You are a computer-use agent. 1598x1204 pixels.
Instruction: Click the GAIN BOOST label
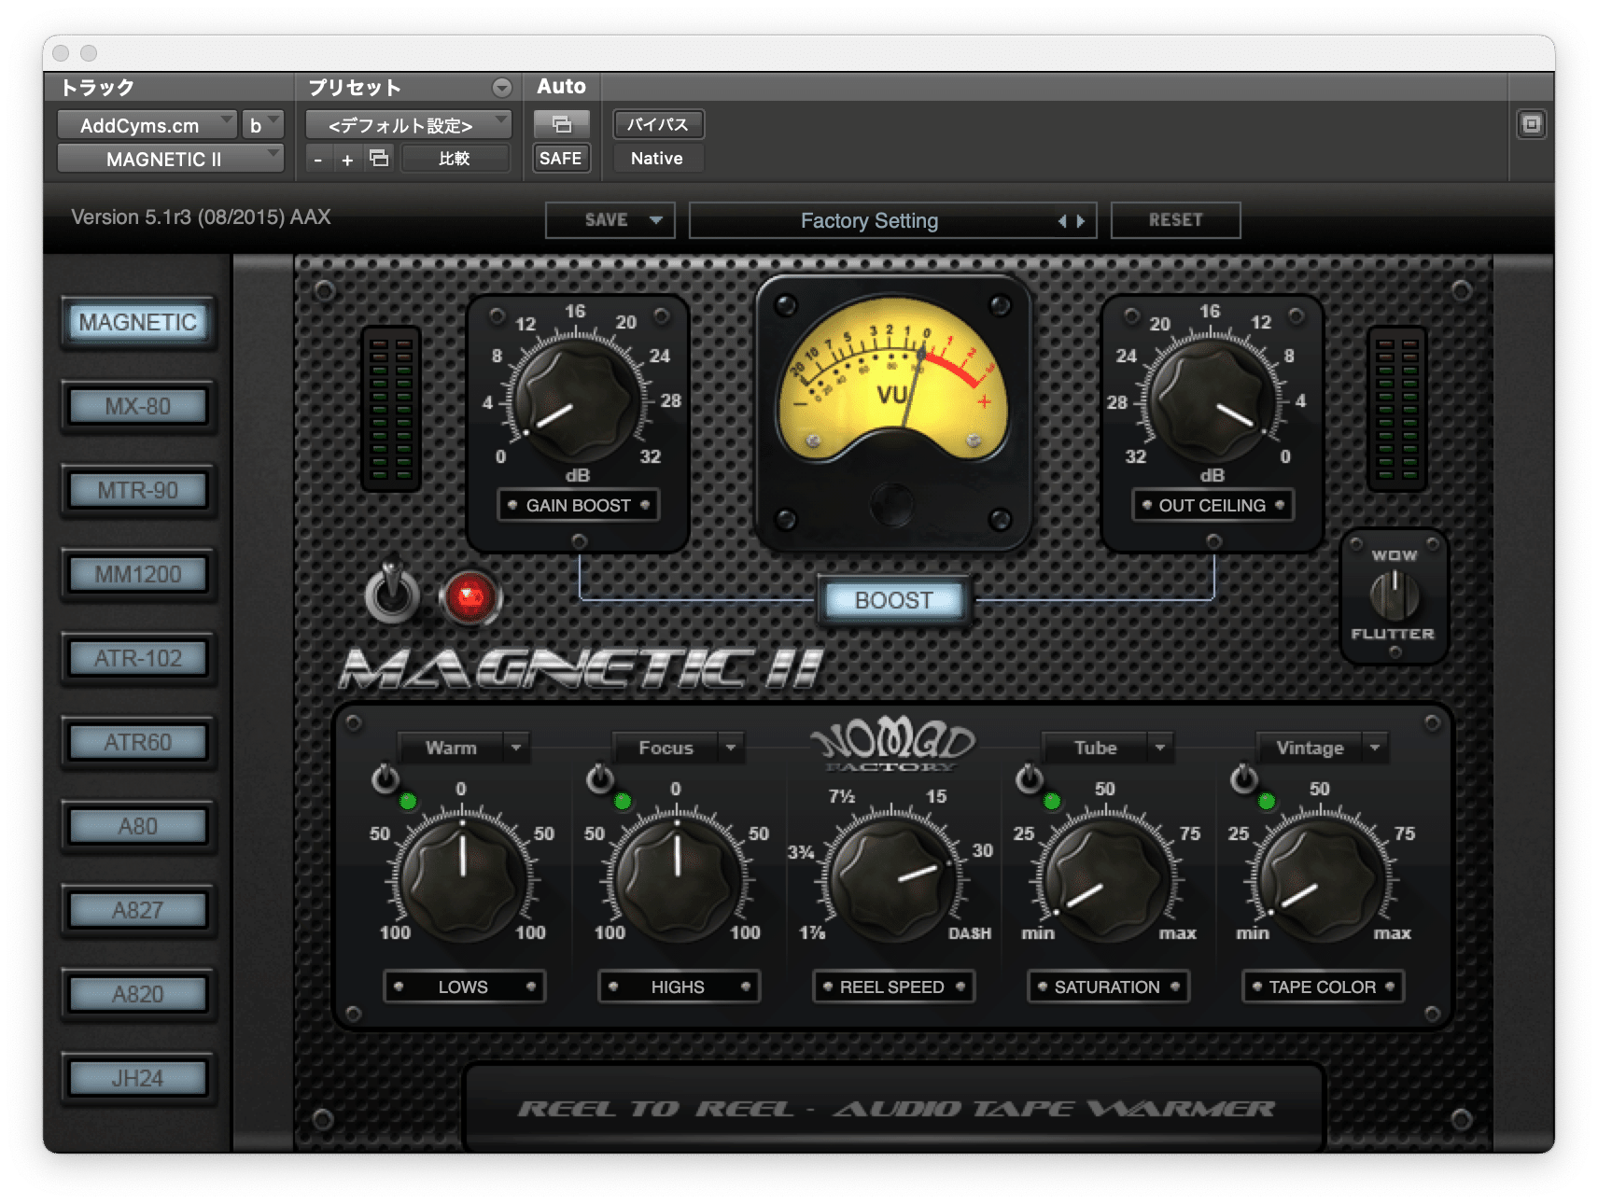pyautogui.click(x=578, y=505)
